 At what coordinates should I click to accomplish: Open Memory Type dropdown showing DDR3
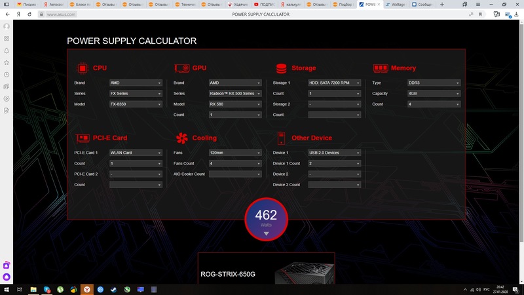point(434,83)
